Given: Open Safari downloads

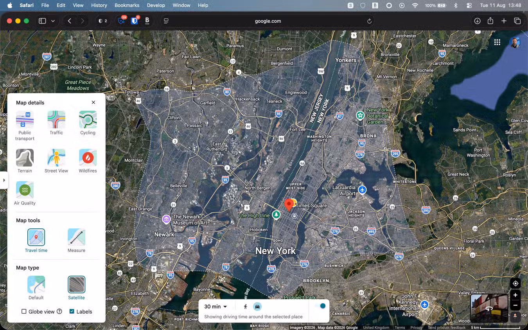Looking at the screenshot, I should point(477,21).
